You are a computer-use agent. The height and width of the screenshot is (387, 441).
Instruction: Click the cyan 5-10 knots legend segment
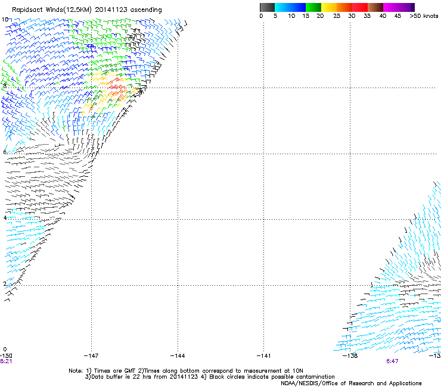pyautogui.click(x=282, y=7)
